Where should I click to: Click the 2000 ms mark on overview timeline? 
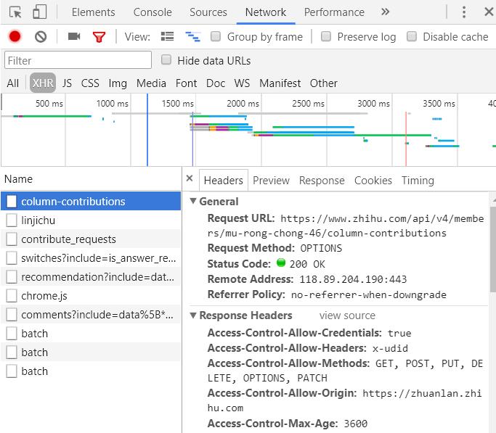243,103
